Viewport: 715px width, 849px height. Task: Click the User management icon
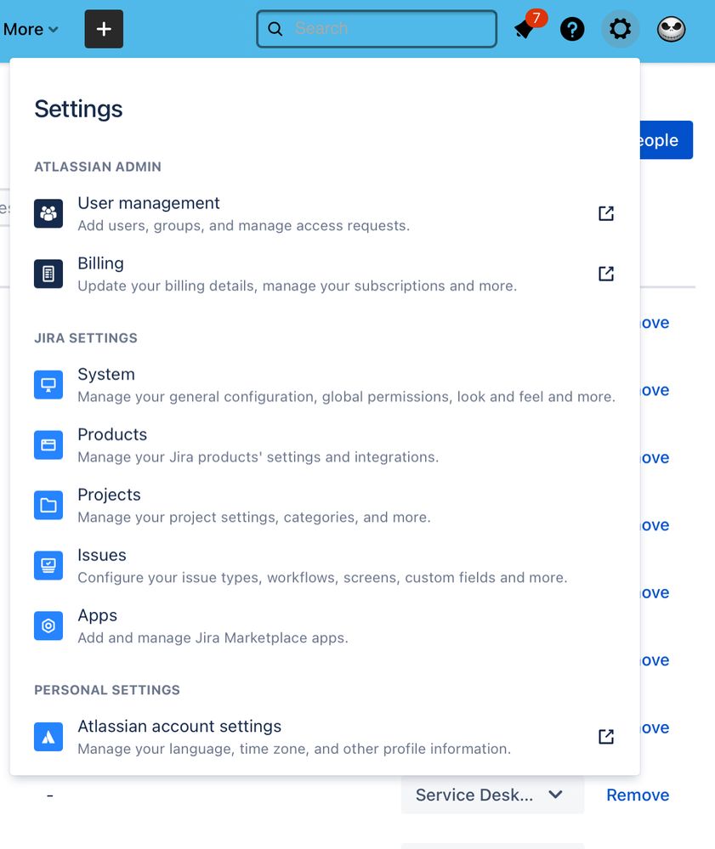48,213
